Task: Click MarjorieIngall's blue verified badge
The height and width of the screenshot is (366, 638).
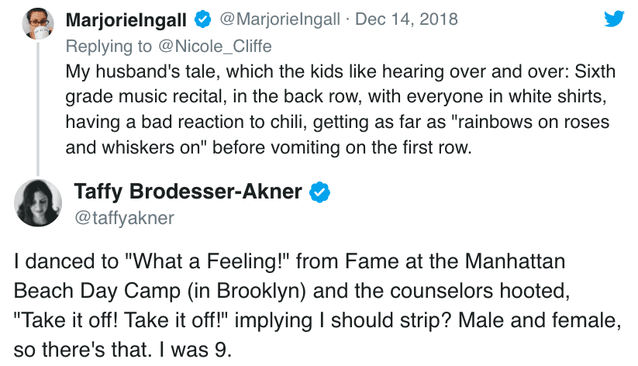Action: click(x=203, y=19)
